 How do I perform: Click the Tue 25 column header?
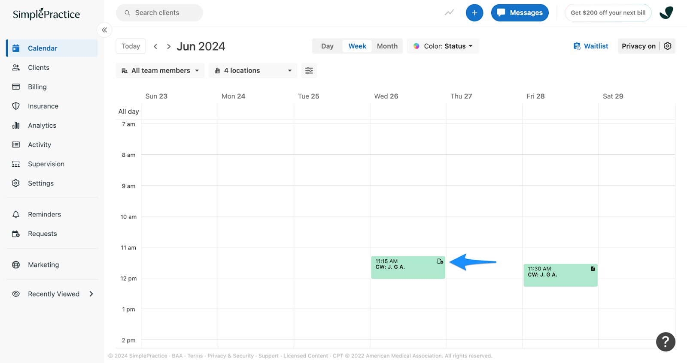tap(309, 96)
